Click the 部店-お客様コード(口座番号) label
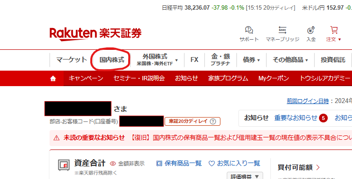The height and width of the screenshot is (179, 352). [84, 121]
